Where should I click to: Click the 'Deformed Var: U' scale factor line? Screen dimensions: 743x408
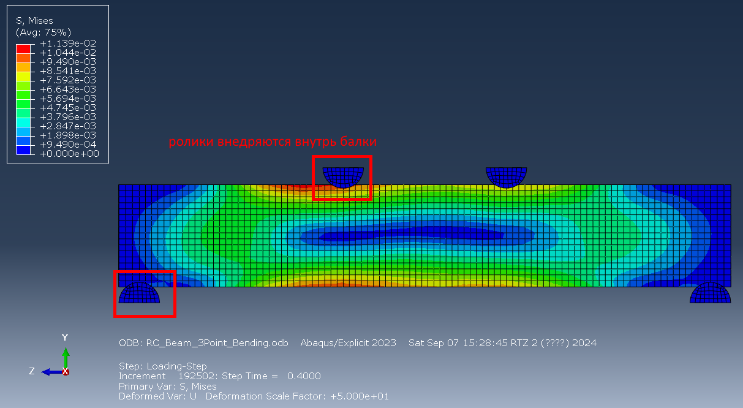tap(254, 396)
